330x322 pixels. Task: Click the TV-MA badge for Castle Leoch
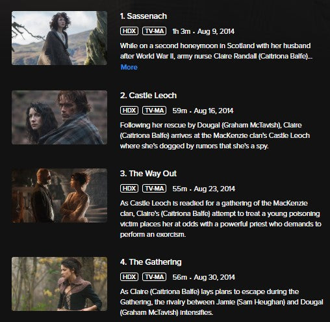155,111
